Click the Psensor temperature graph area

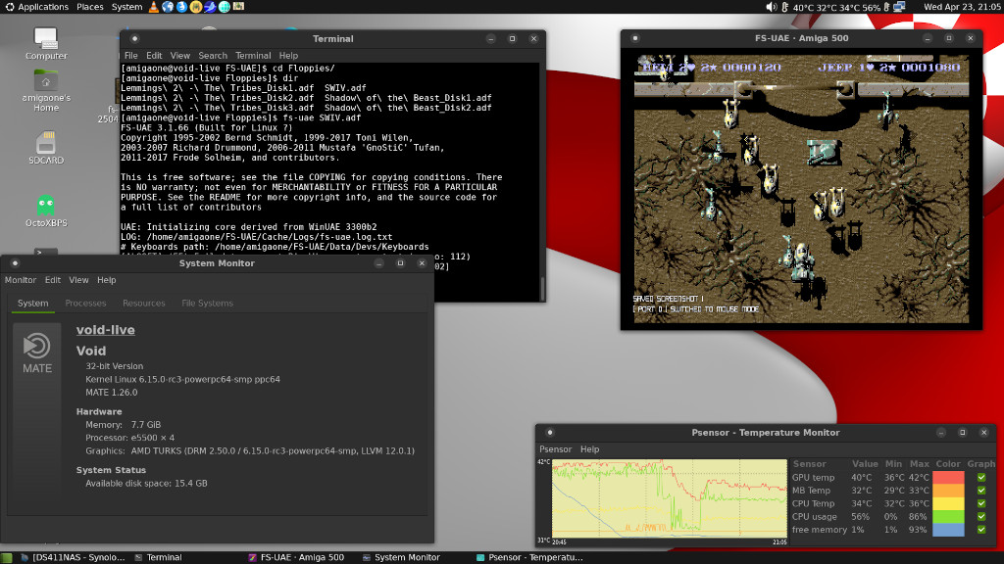pyautogui.click(x=669, y=498)
